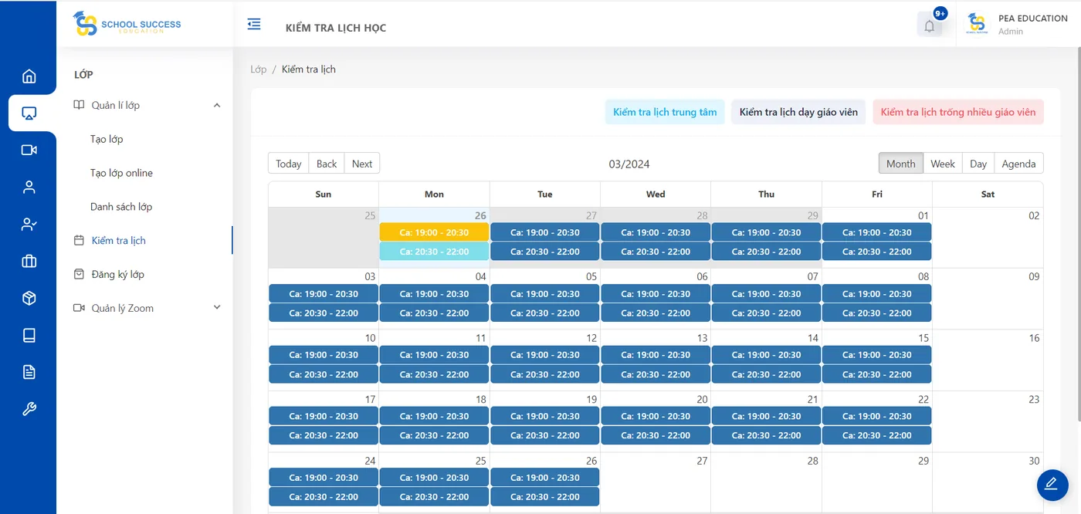Open the home icon in the left rail
Screen dimensions: 1081x514
(x=29, y=76)
